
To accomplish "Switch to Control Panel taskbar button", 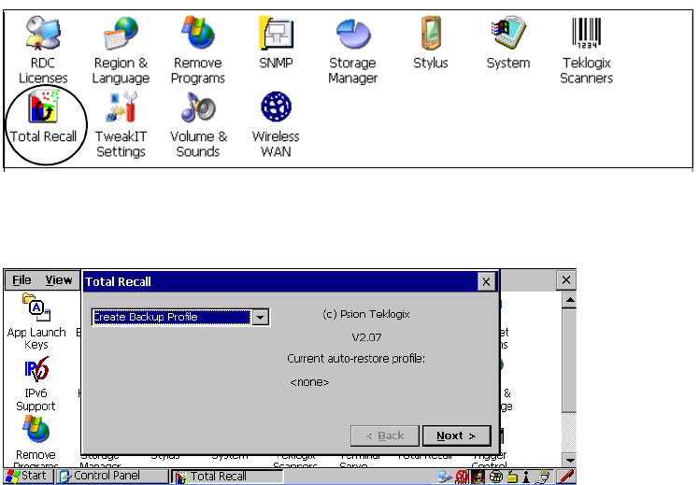I will pos(112,476).
